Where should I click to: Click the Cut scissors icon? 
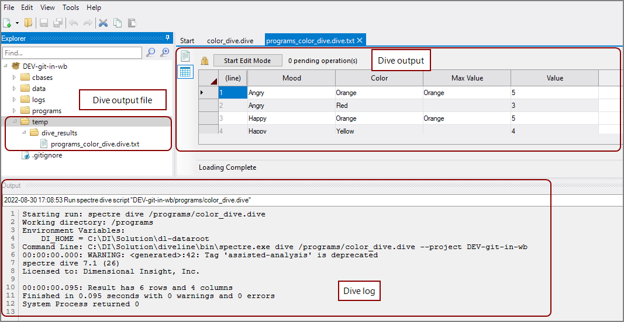coord(104,23)
